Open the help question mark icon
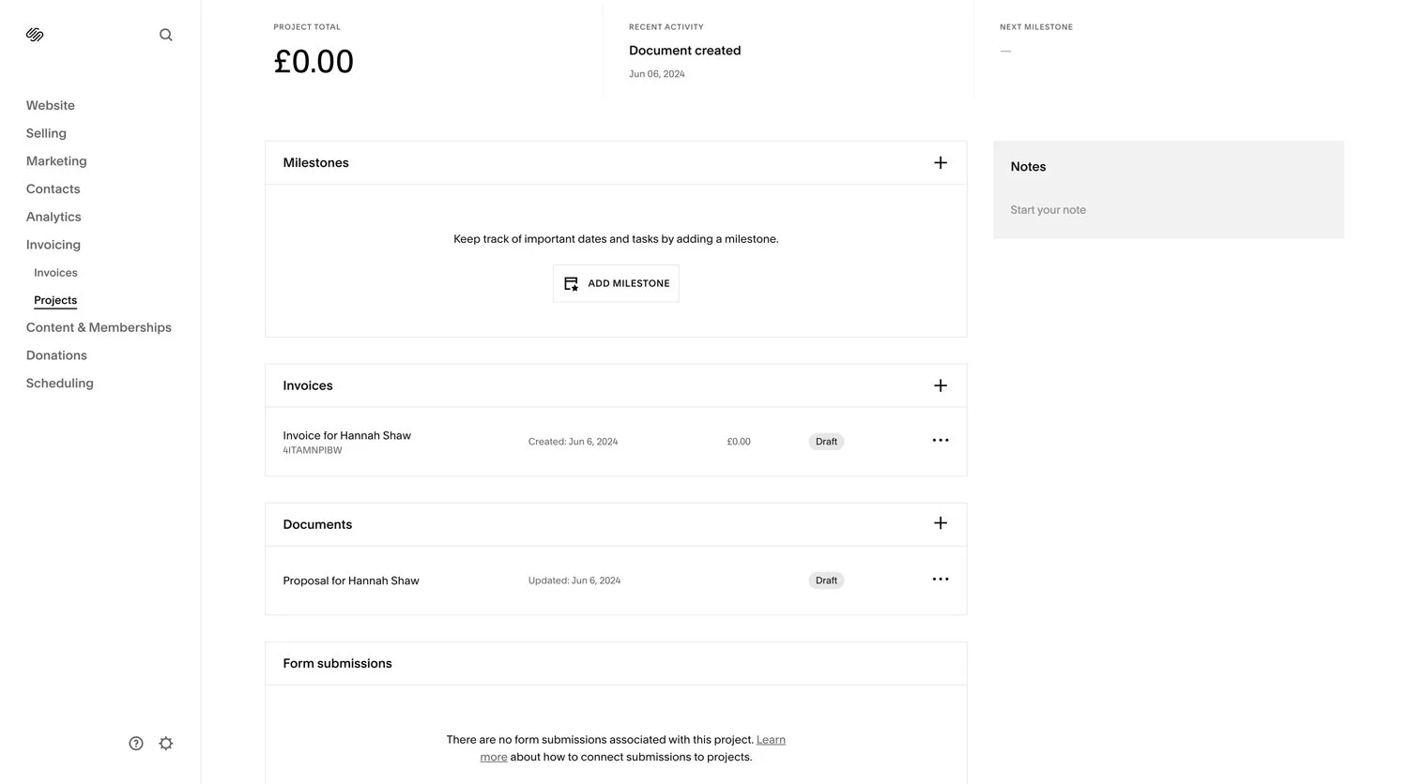1408x784 pixels. click(x=136, y=744)
